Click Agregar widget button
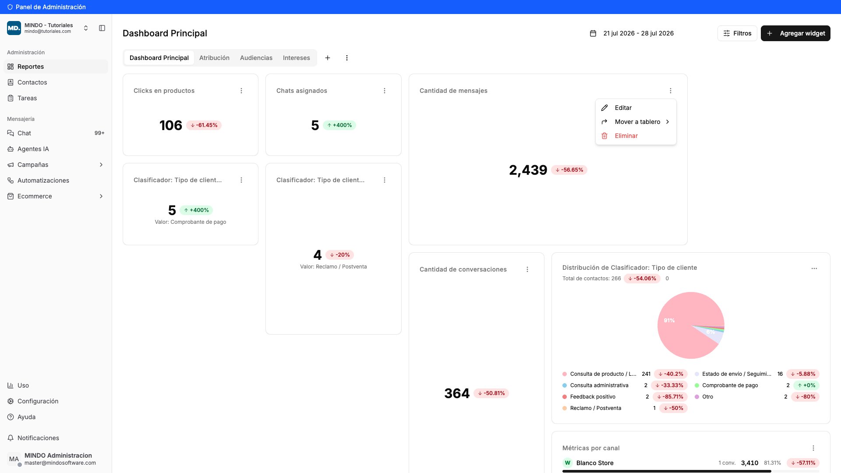The width and height of the screenshot is (841, 473). (x=795, y=33)
